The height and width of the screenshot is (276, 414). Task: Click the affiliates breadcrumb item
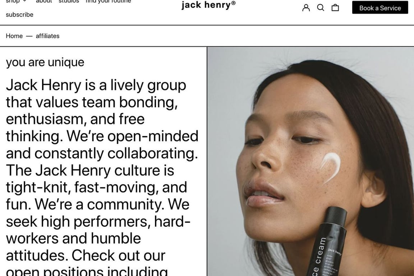(47, 36)
